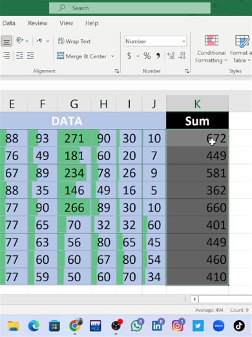The image size is (252, 337).
Task: Open the Data ribbon tab
Action: click(9, 23)
